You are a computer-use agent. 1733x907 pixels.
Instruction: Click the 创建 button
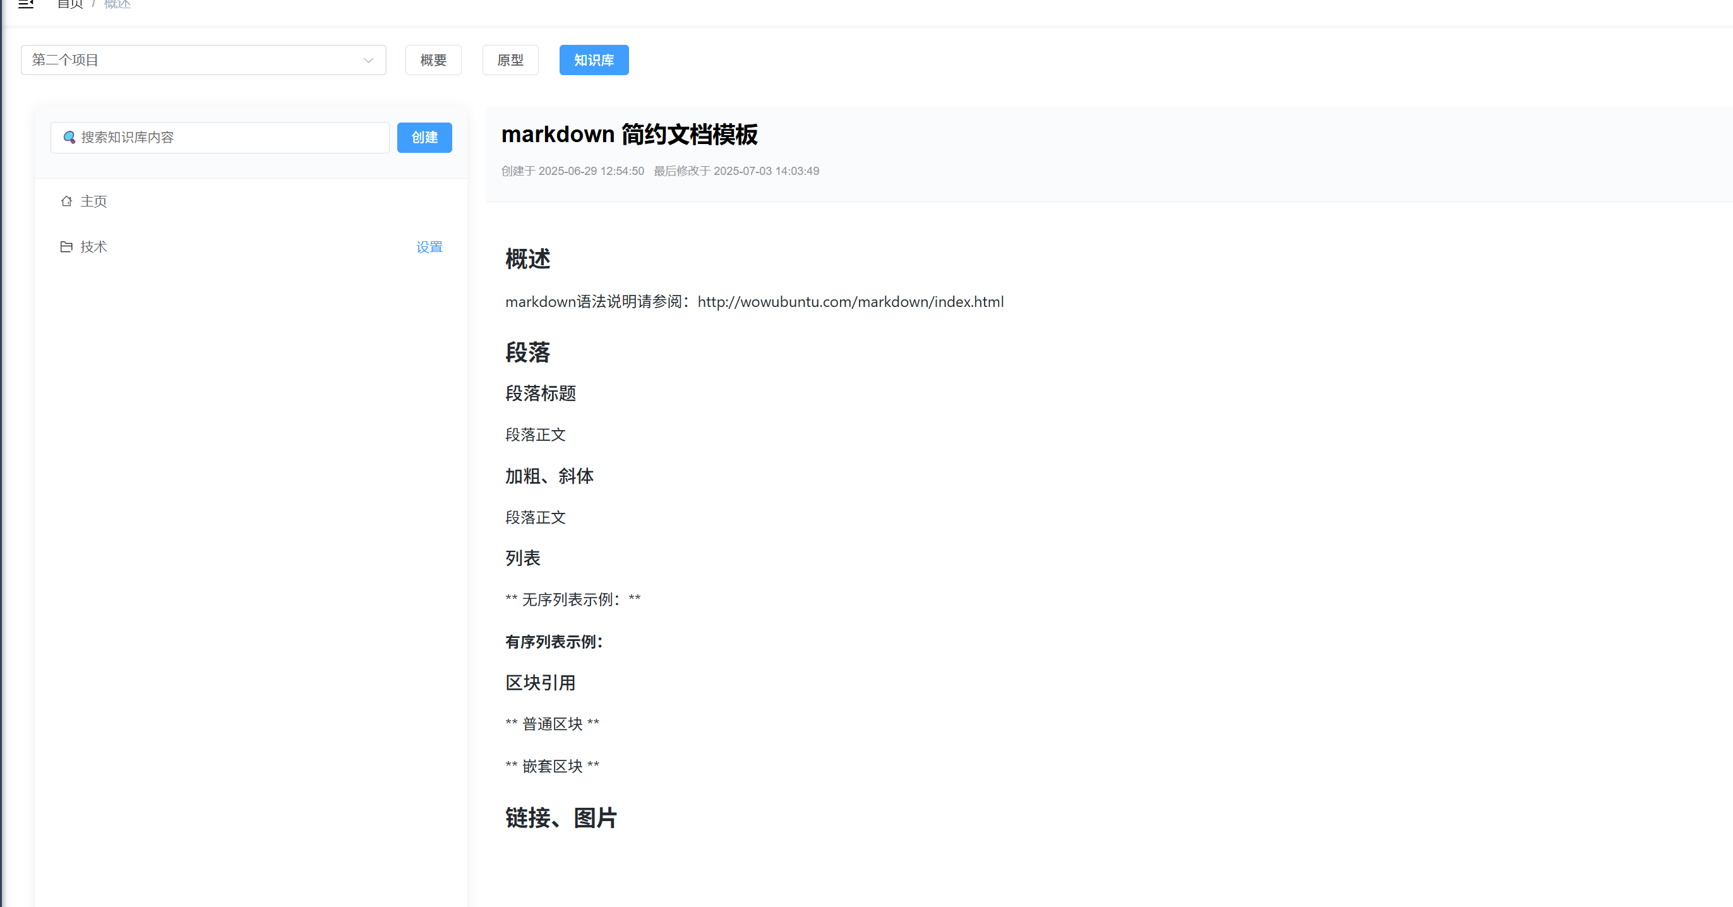(x=424, y=137)
